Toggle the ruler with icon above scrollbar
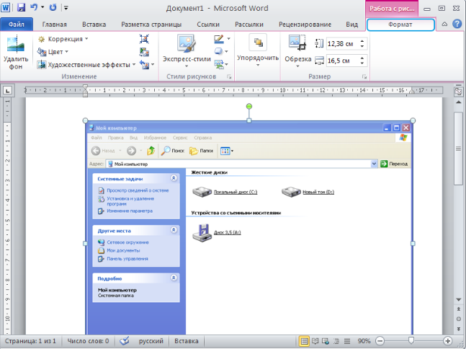 click(458, 91)
